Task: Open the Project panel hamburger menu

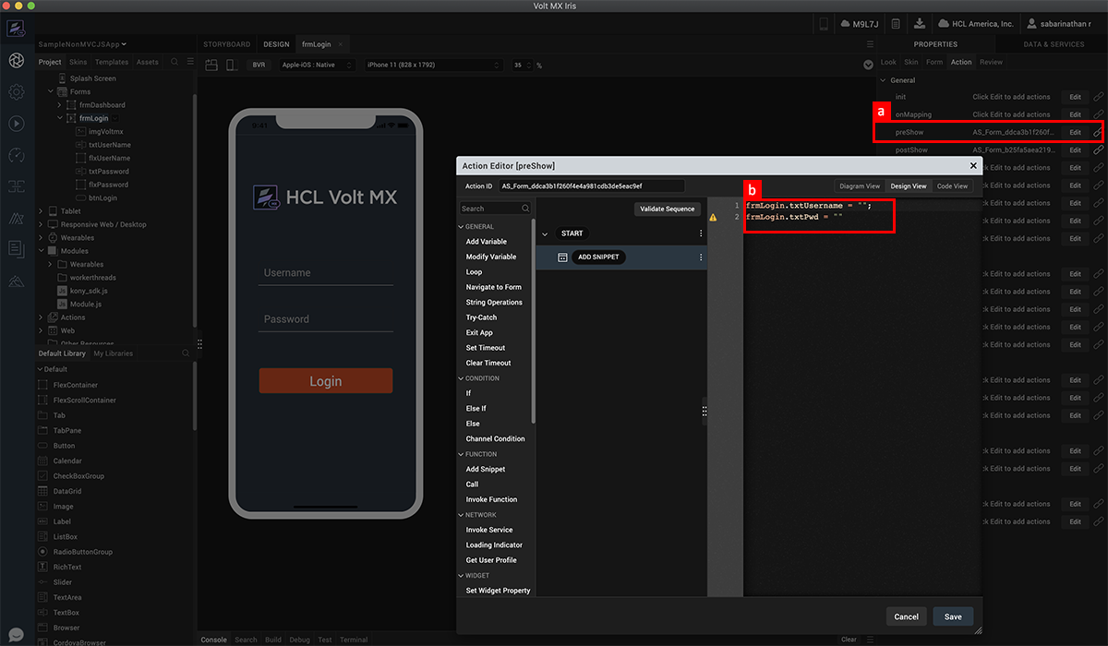Action: [190, 62]
